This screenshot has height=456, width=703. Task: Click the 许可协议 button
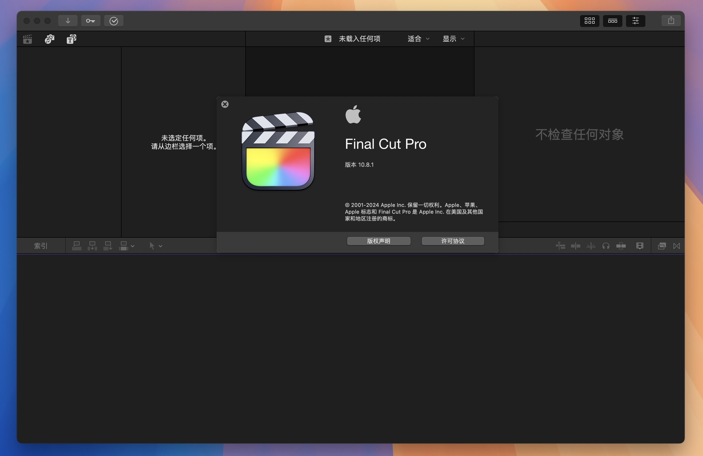tap(452, 241)
